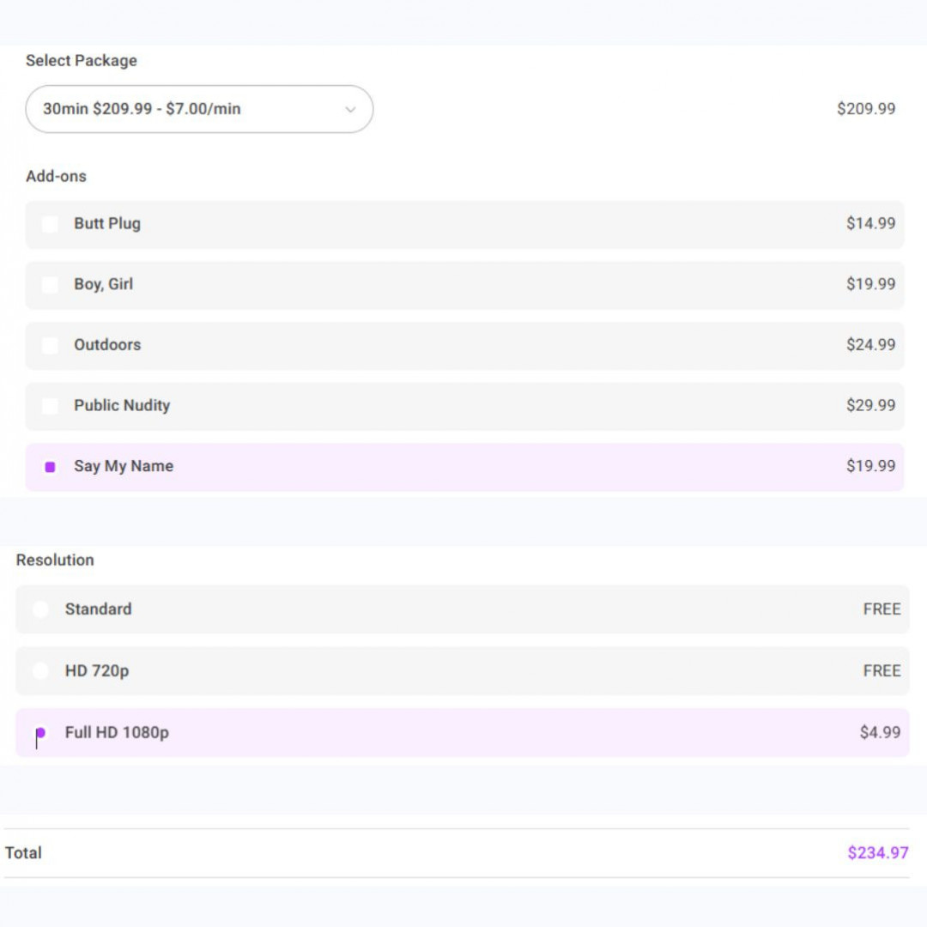Click the Outdoors add-on label

pyautogui.click(x=107, y=345)
